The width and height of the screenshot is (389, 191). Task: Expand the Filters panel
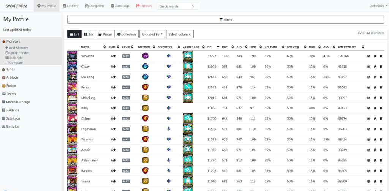pos(226,20)
